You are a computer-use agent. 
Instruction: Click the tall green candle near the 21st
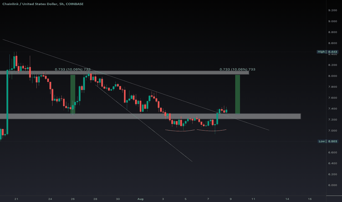[x=7, y=102]
